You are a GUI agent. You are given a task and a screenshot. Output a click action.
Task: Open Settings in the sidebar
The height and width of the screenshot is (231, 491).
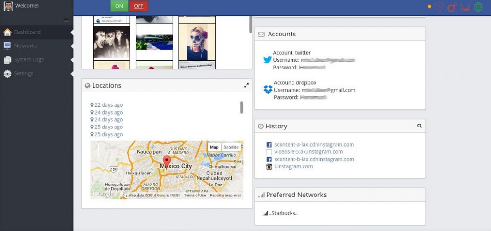tap(23, 74)
